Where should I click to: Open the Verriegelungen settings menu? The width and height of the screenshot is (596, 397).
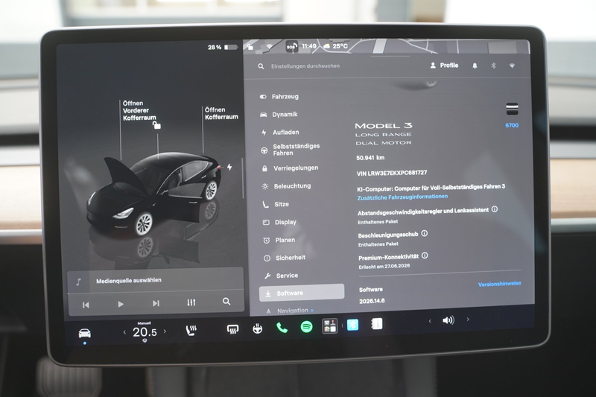click(x=290, y=168)
